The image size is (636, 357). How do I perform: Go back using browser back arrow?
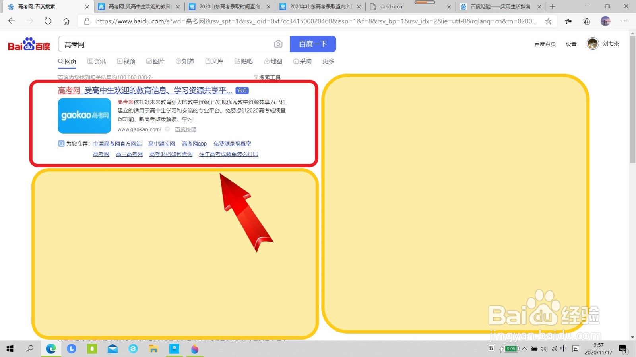pos(12,21)
